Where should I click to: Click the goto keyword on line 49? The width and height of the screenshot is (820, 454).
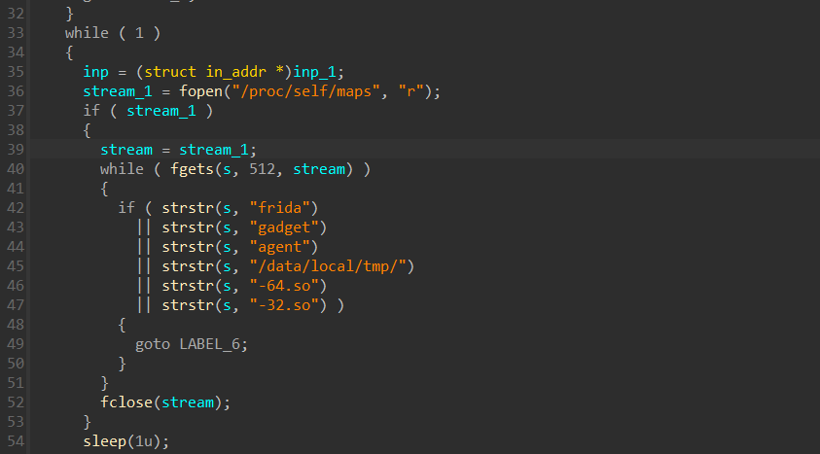click(x=153, y=344)
